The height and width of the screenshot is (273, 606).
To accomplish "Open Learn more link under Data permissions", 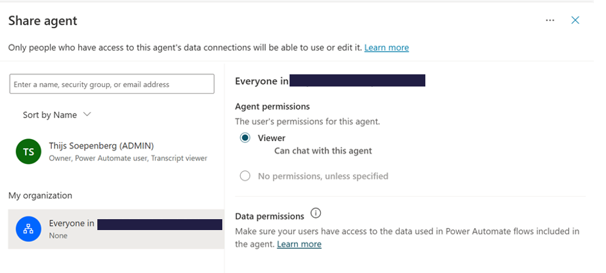I will pyautogui.click(x=299, y=244).
